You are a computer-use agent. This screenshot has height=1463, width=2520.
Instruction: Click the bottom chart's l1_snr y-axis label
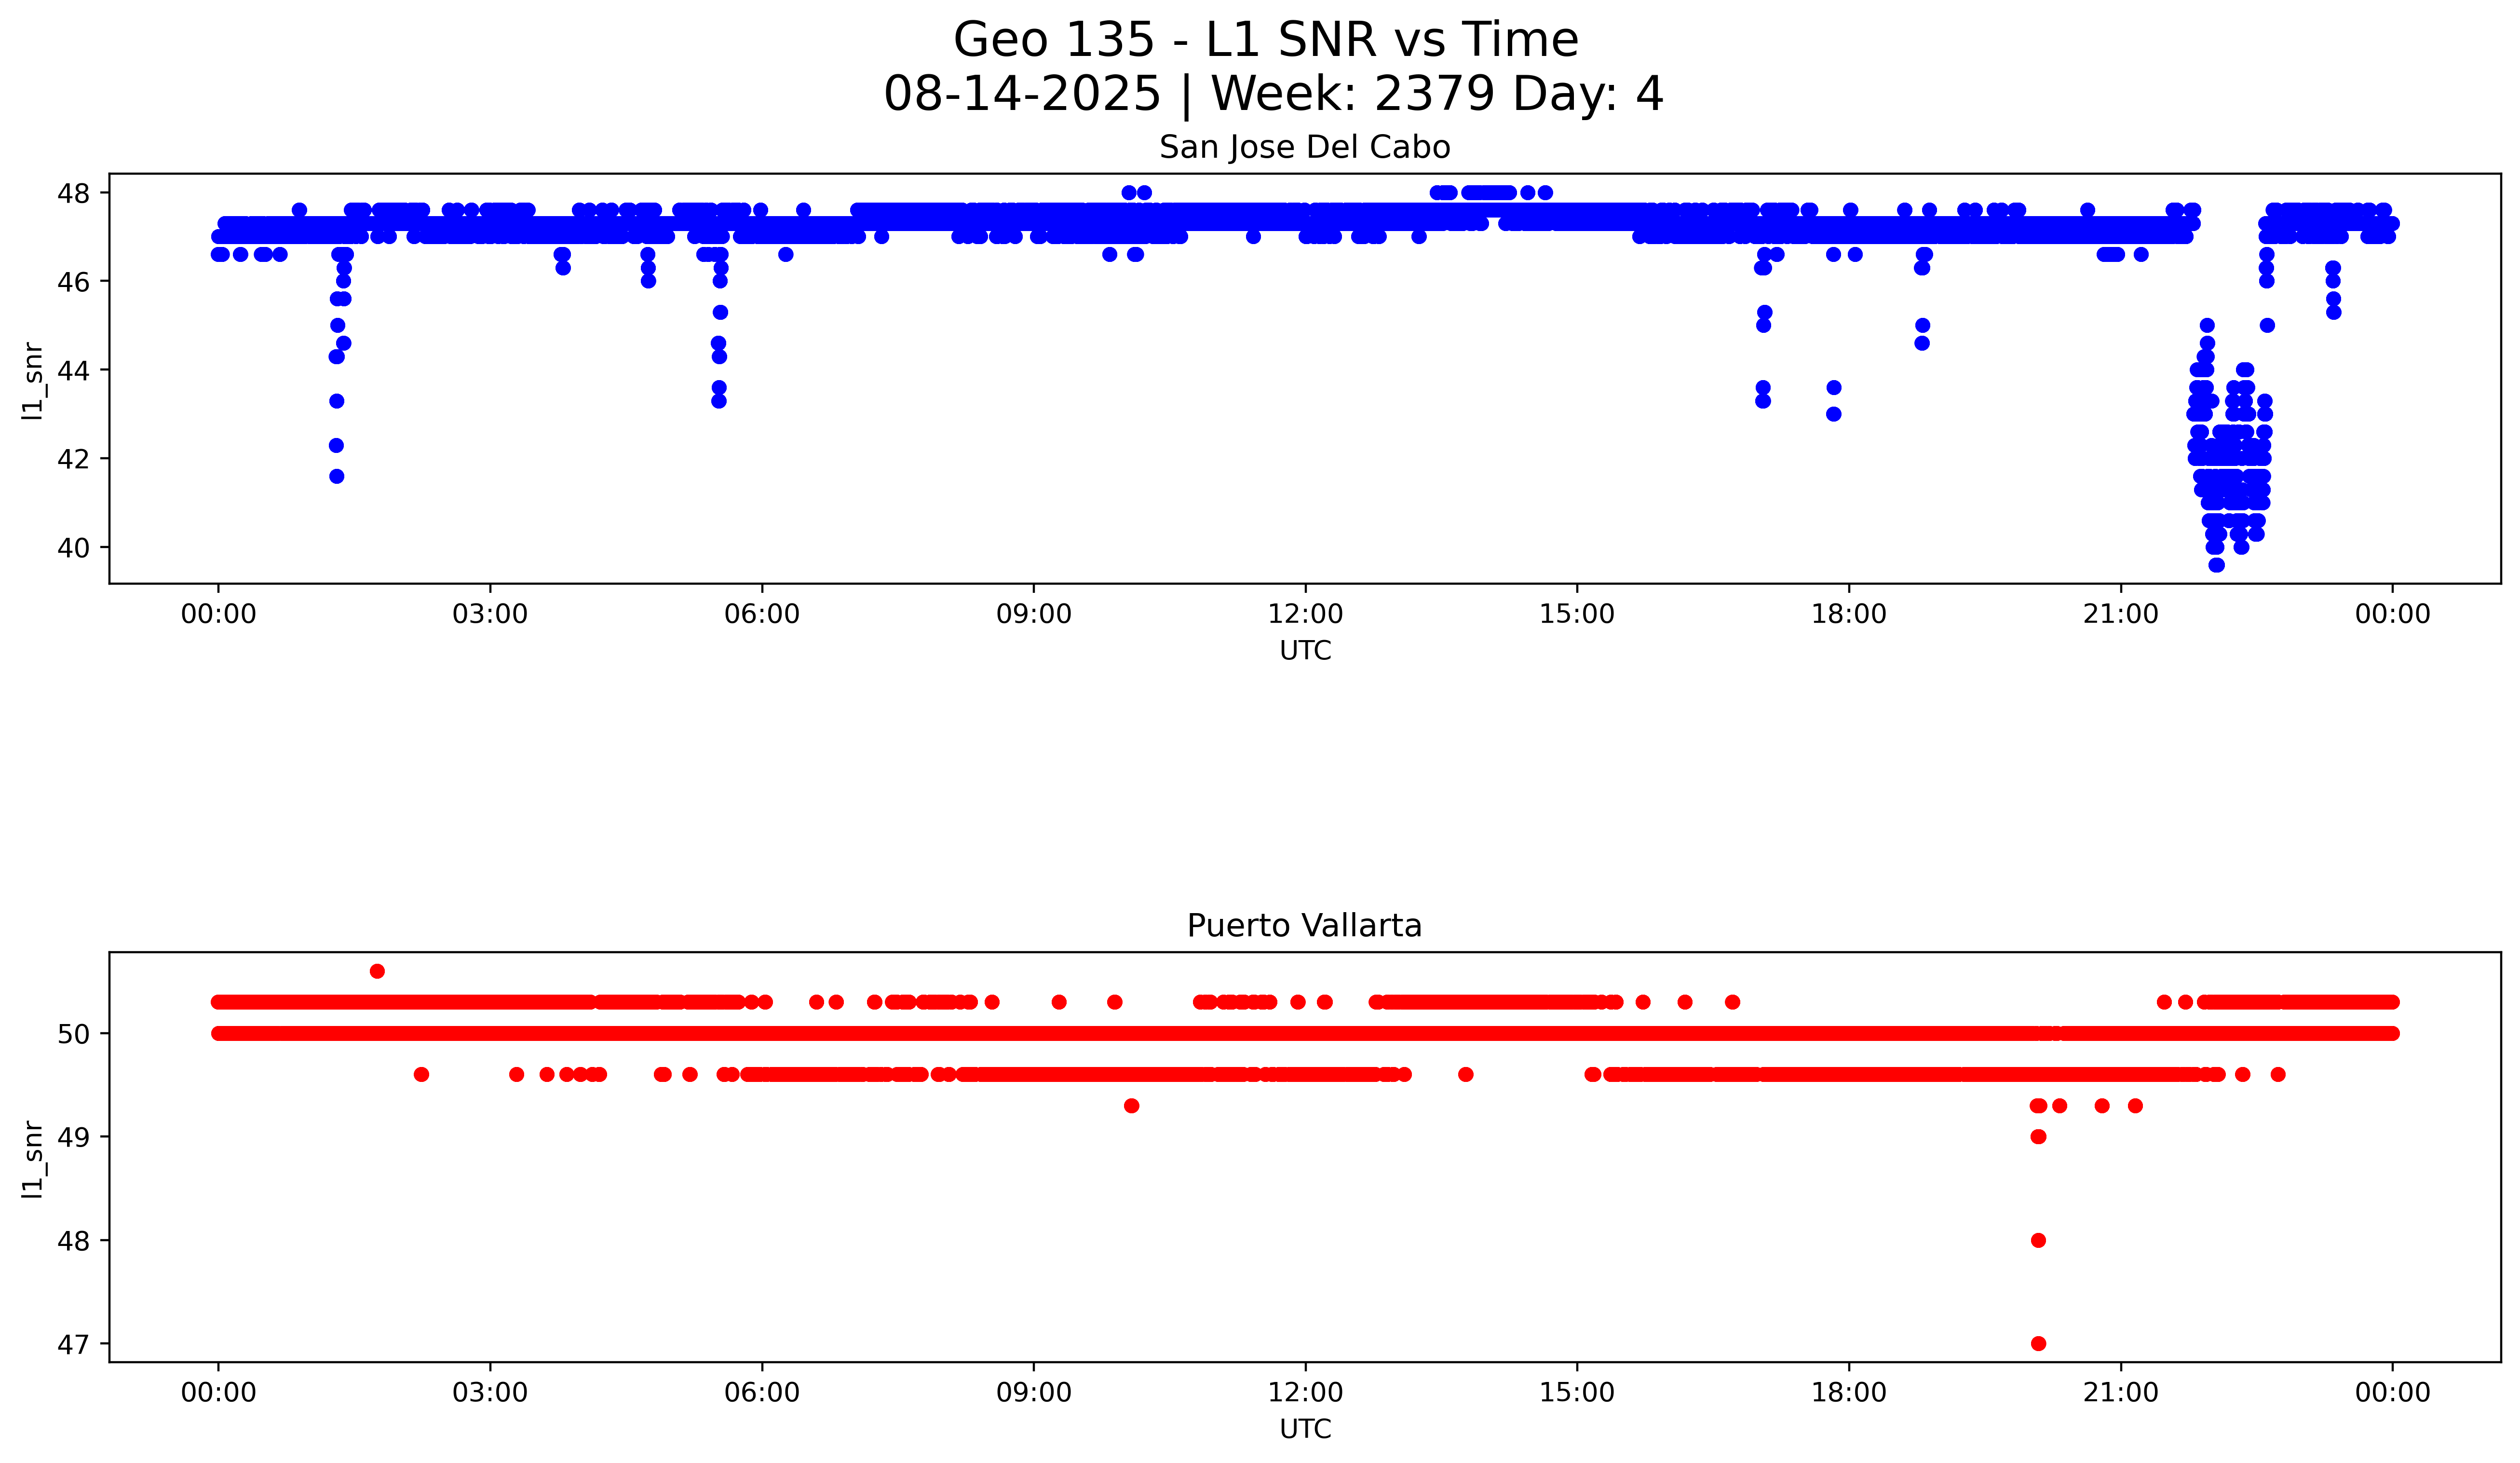pyautogui.click(x=33, y=1159)
